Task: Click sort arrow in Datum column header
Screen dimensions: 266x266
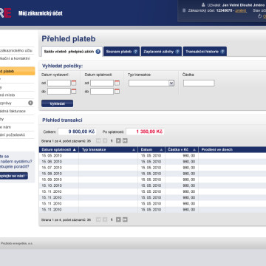Action: coord(161,150)
